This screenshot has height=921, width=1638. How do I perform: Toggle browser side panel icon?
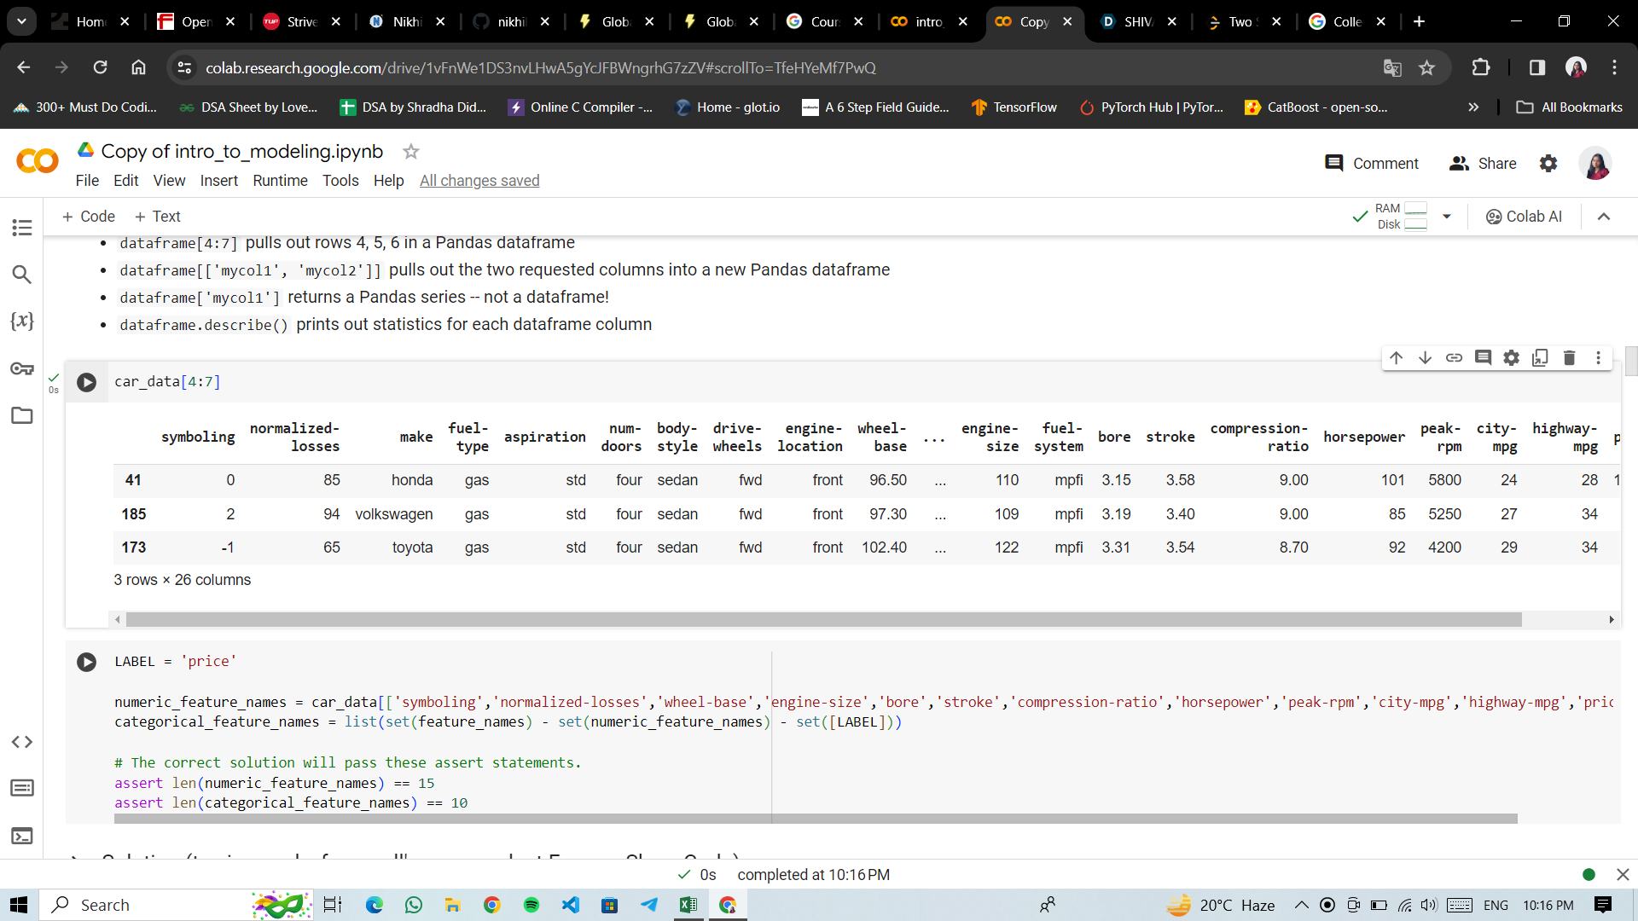tap(1537, 67)
